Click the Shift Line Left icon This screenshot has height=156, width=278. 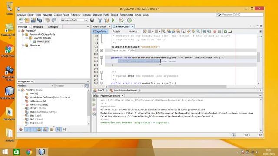(x=204, y=32)
